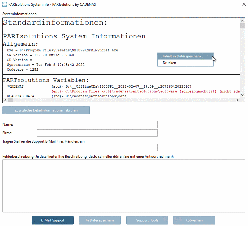Viewport: 248px width, 226px height.
Task: Open the Support-Tools button
Action: coord(147,220)
